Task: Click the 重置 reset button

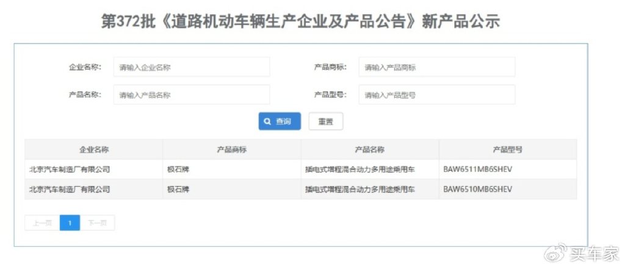Action: coord(326,121)
